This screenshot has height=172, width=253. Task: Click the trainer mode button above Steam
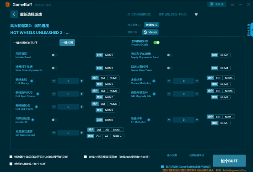pos(151,25)
